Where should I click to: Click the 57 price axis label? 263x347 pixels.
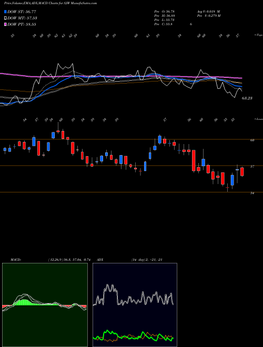tap(252, 167)
